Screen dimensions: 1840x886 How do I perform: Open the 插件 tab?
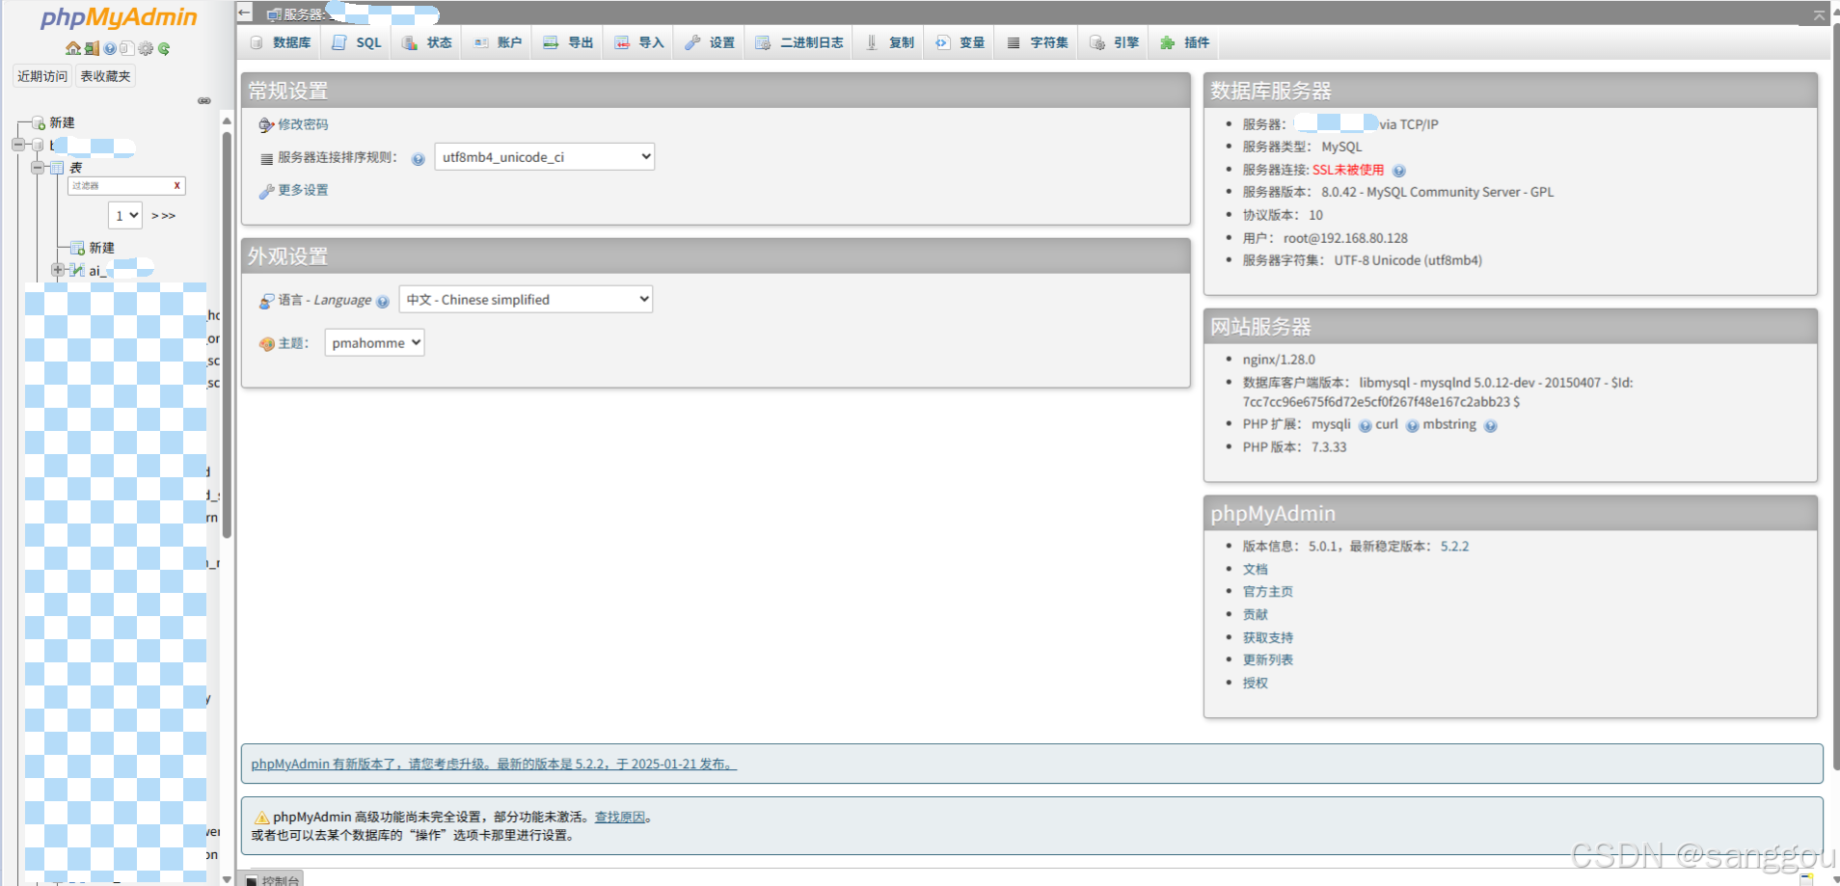(x=1185, y=42)
